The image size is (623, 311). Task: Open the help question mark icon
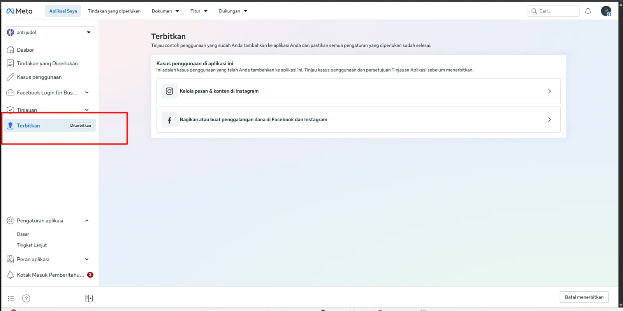click(x=26, y=298)
